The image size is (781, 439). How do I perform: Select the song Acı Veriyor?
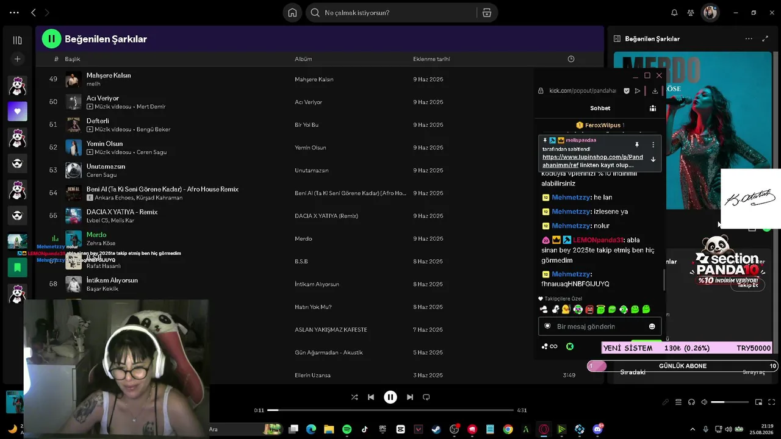pyautogui.click(x=103, y=98)
